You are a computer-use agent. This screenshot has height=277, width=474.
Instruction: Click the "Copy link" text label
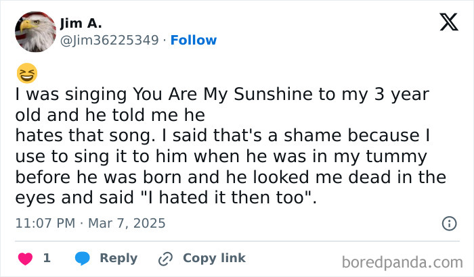tap(214, 258)
